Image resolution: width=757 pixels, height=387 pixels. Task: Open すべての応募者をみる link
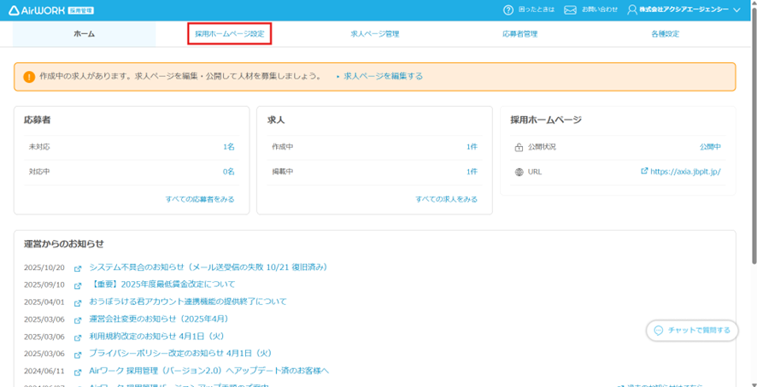click(200, 199)
